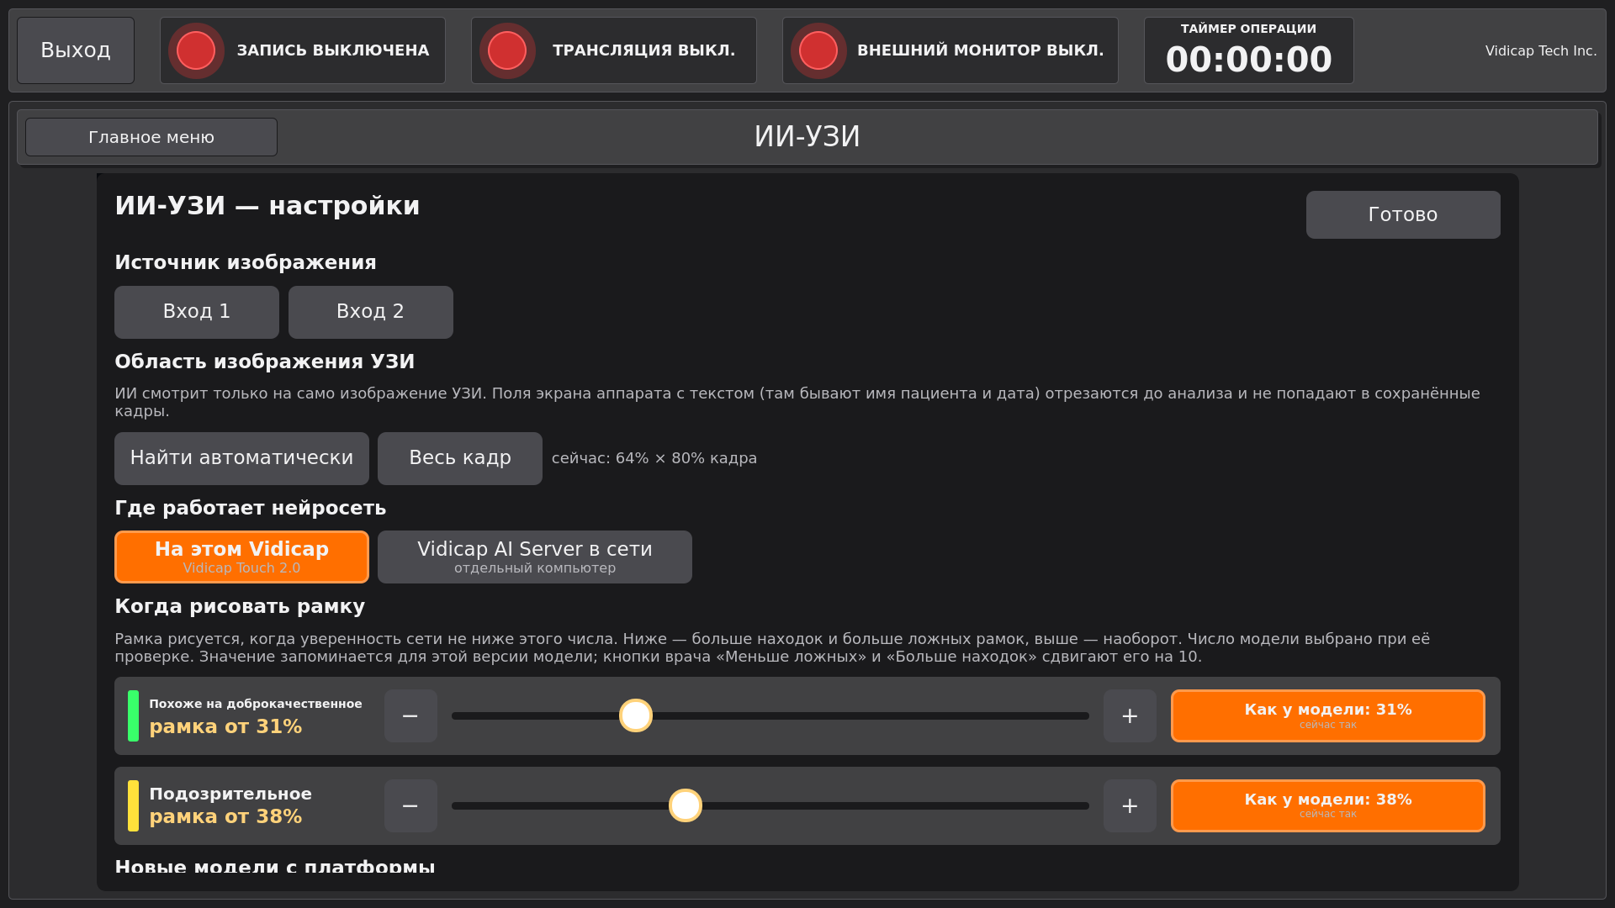Image resolution: width=1615 pixels, height=908 pixels.
Task: Select На этом Vidicap option
Action: click(x=241, y=557)
